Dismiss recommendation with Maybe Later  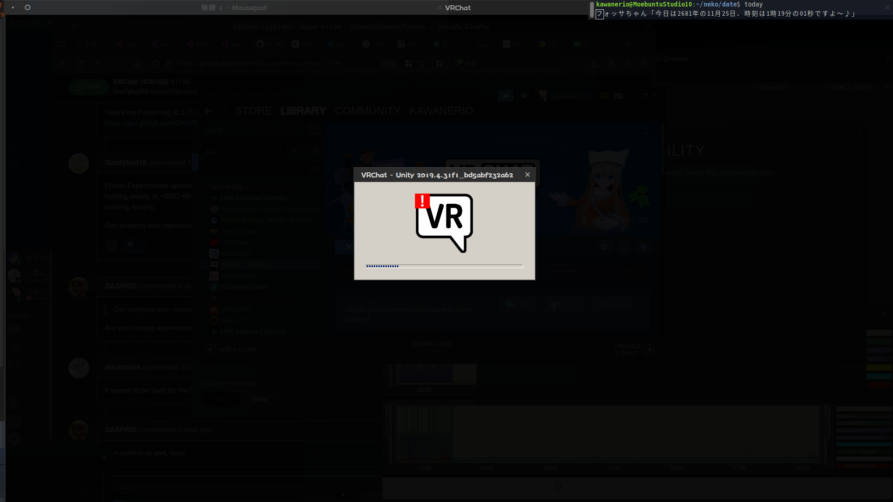[613, 304]
